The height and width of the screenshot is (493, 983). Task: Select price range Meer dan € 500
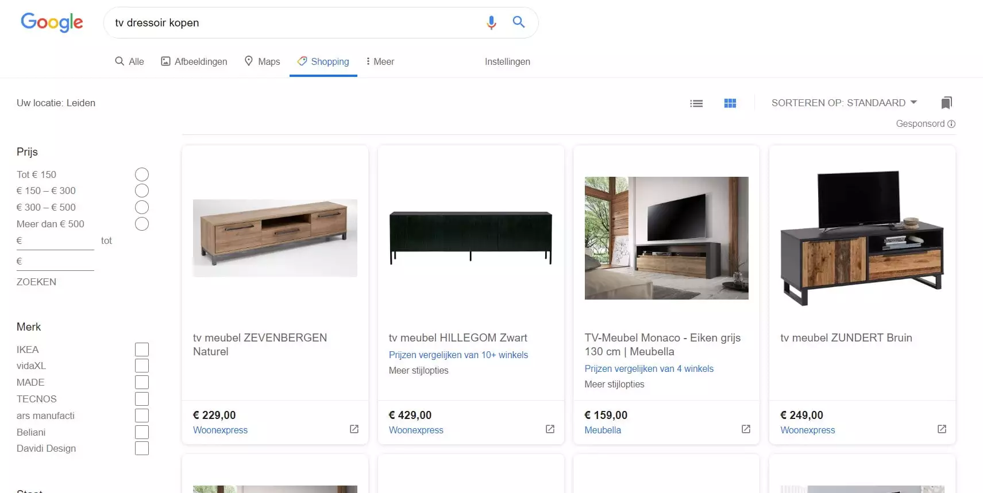click(x=142, y=224)
